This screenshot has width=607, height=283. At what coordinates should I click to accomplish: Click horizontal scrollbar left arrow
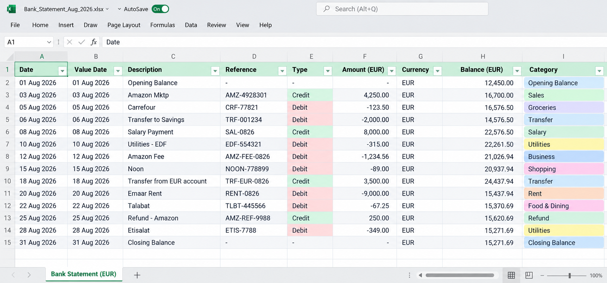(x=420, y=275)
